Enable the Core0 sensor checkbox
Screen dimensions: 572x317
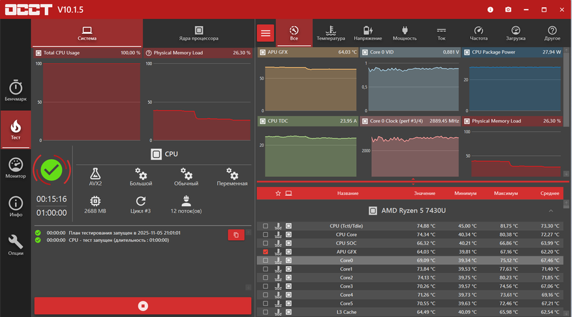tap(265, 260)
